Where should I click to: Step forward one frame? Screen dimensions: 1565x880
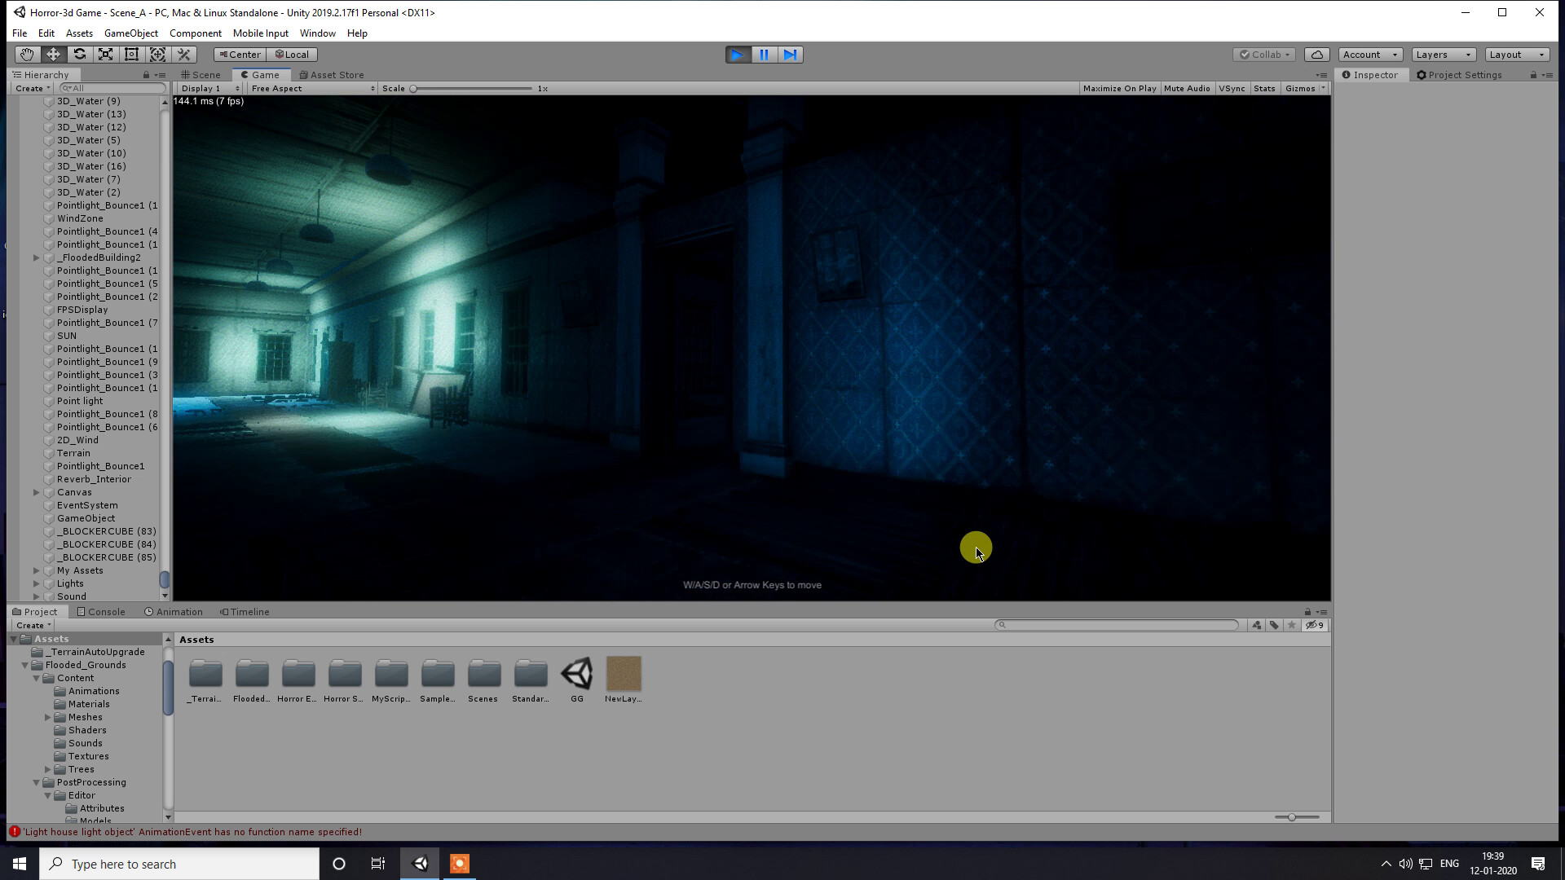click(x=790, y=55)
